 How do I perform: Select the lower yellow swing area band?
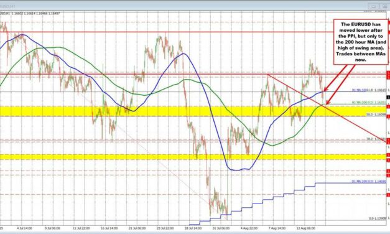(193, 157)
